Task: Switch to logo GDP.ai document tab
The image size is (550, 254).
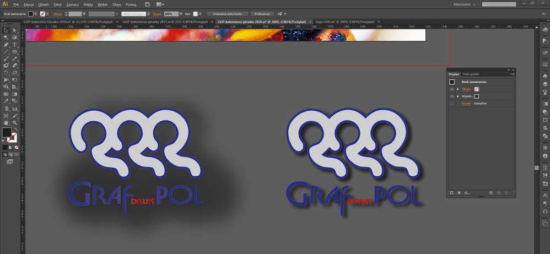Action: 344,21
